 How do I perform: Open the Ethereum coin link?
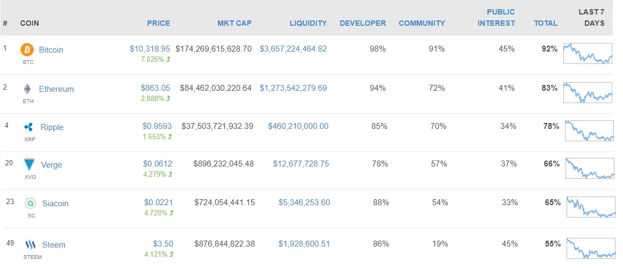point(56,89)
